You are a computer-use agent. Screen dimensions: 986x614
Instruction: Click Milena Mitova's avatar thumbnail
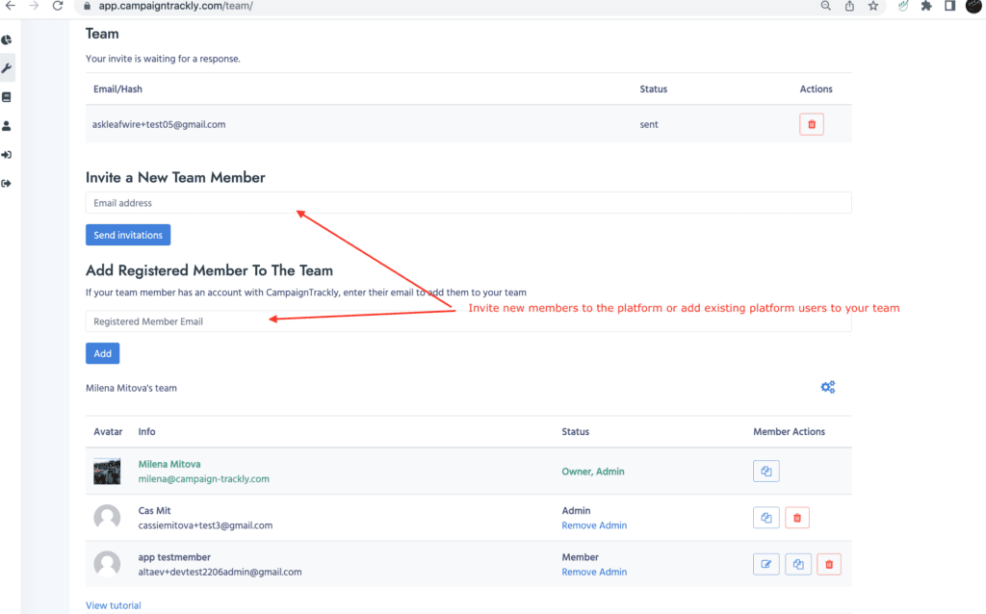[107, 472]
